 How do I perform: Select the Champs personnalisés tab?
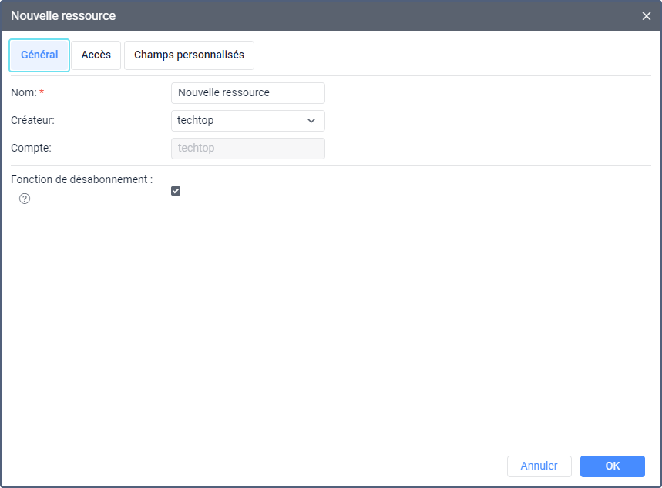click(189, 55)
